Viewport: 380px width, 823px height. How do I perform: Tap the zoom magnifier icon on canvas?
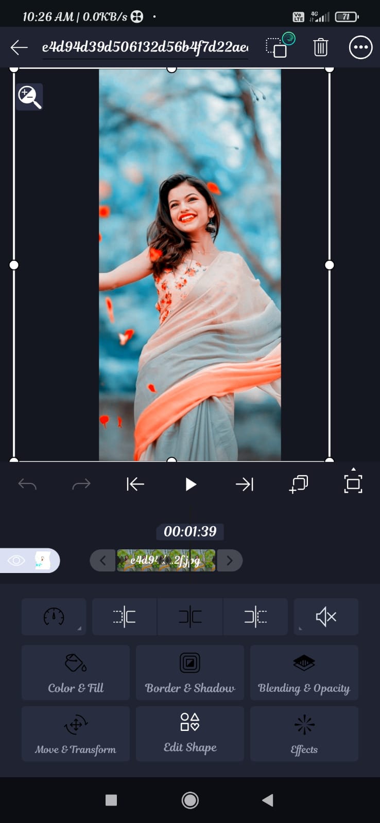(x=29, y=97)
